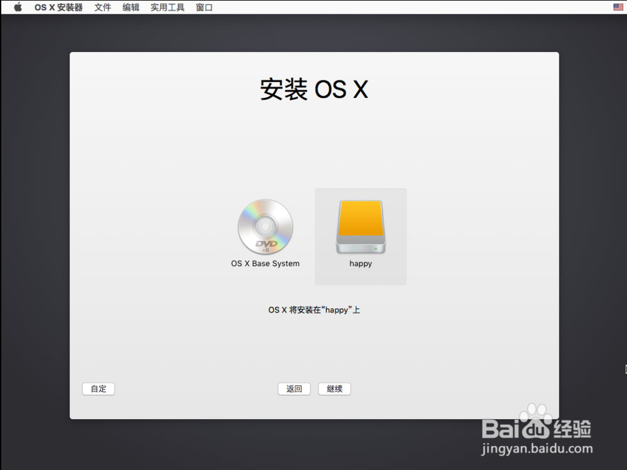The image size is (627, 470).
Task: Select the OS X Base System DVD icon
Action: pos(265,227)
